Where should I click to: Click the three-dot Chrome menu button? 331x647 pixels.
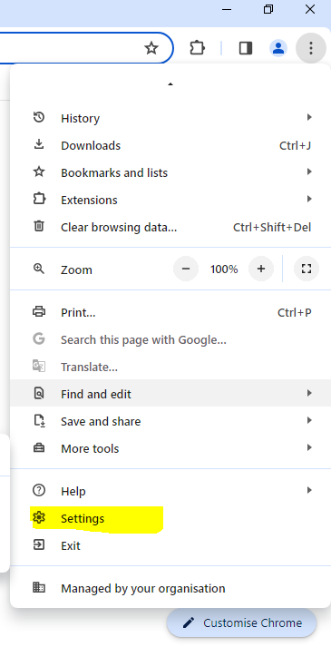click(x=311, y=48)
